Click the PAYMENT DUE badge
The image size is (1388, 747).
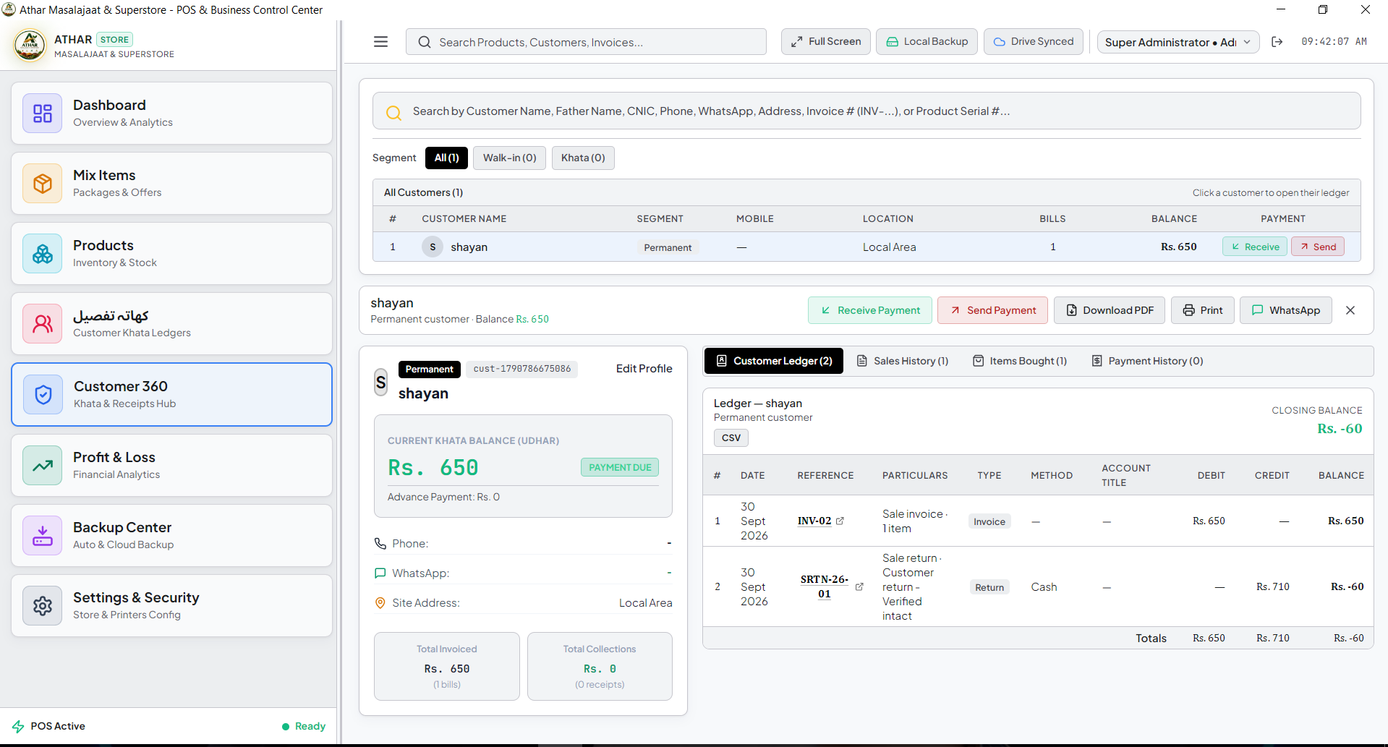[x=620, y=467]
